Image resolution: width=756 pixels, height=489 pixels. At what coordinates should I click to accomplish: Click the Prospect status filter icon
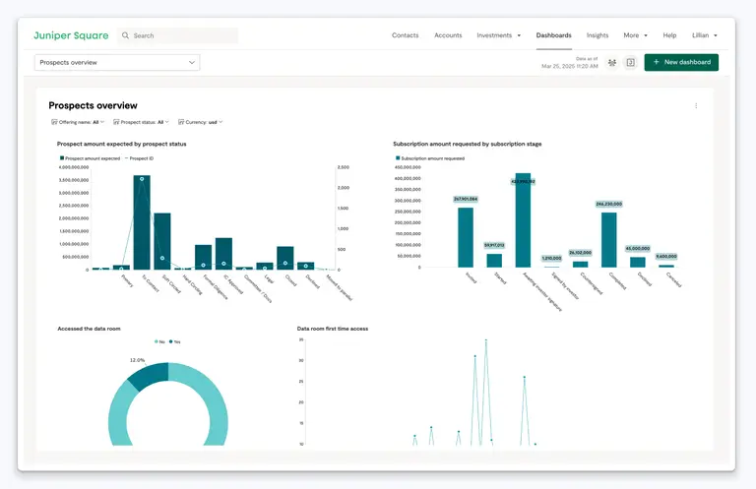point(116,122)
